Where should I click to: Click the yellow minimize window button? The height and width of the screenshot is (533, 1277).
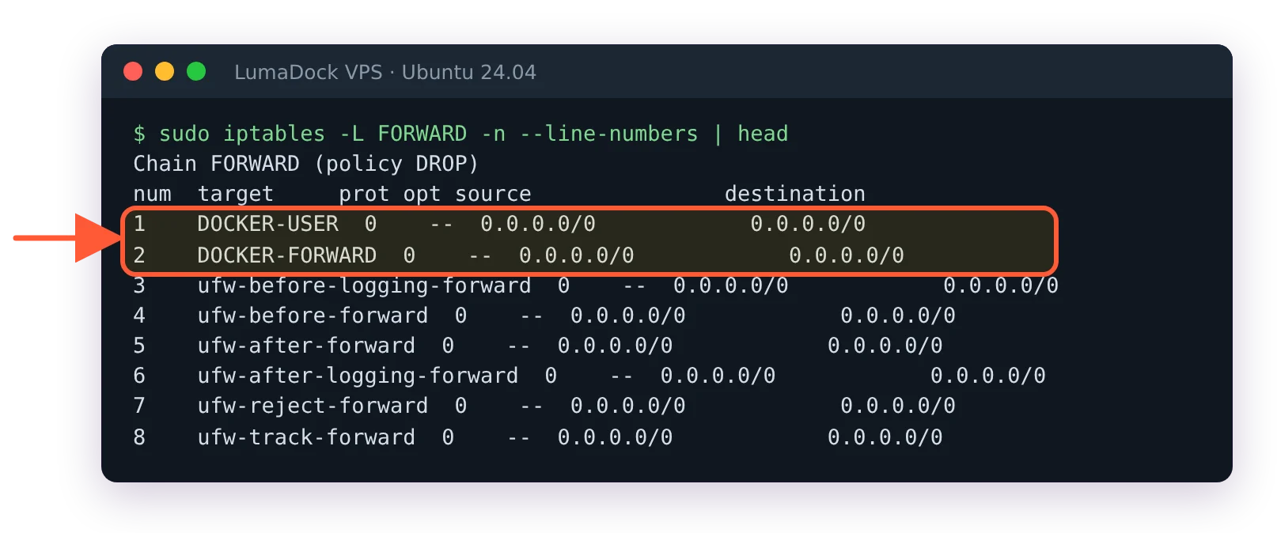165,71
